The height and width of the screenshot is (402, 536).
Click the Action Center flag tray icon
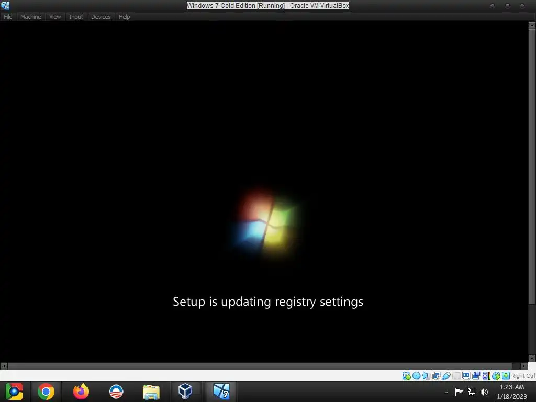[459, 392]
